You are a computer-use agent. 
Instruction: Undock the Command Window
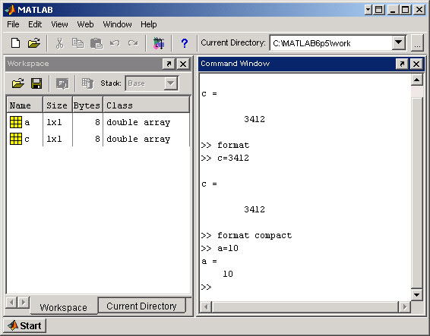point(402,64)
